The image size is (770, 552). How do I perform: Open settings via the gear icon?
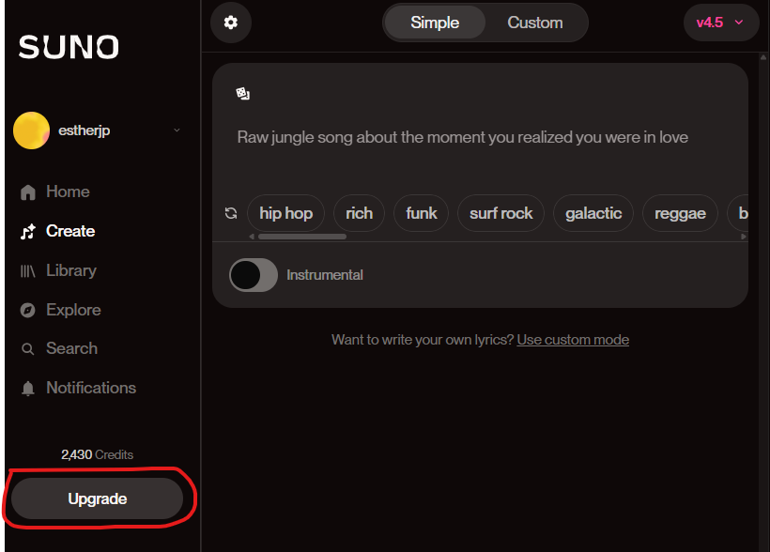[x=231, y=23]
